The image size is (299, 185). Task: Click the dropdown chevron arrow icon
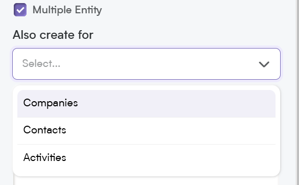(264, 64)
